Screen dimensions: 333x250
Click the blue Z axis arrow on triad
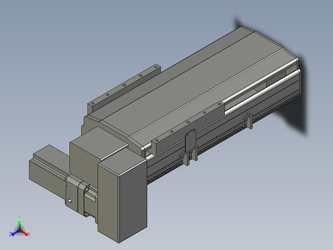15,233
